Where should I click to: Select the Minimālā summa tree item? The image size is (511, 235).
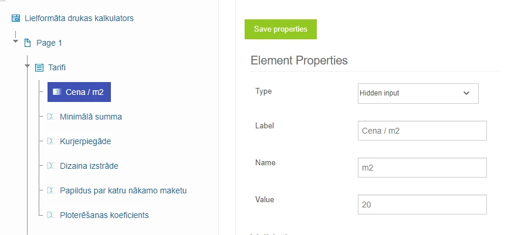pyautogui.click(x=91, y=117)
